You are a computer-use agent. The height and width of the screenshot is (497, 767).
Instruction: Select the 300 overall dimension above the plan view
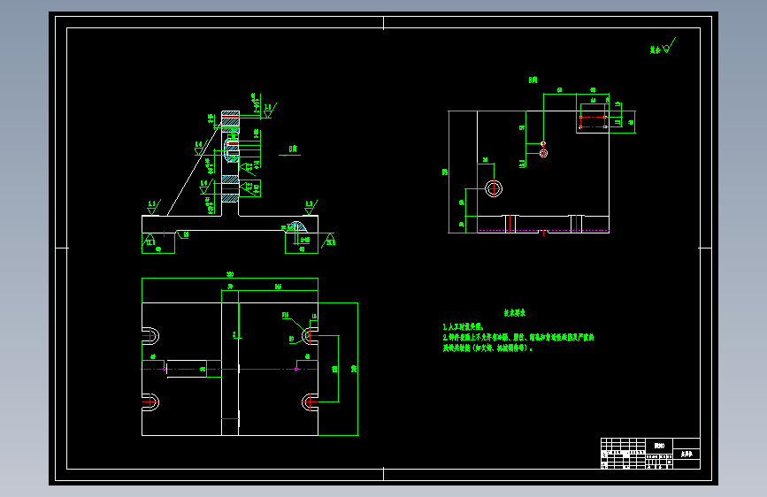click(x=230, y=274)
